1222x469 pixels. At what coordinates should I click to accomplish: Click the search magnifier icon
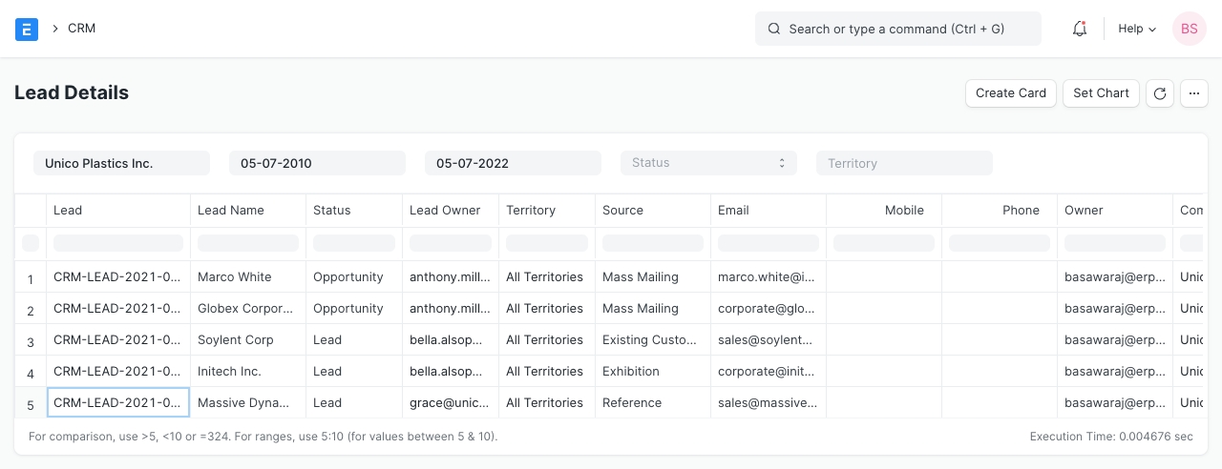pos(774,29)
